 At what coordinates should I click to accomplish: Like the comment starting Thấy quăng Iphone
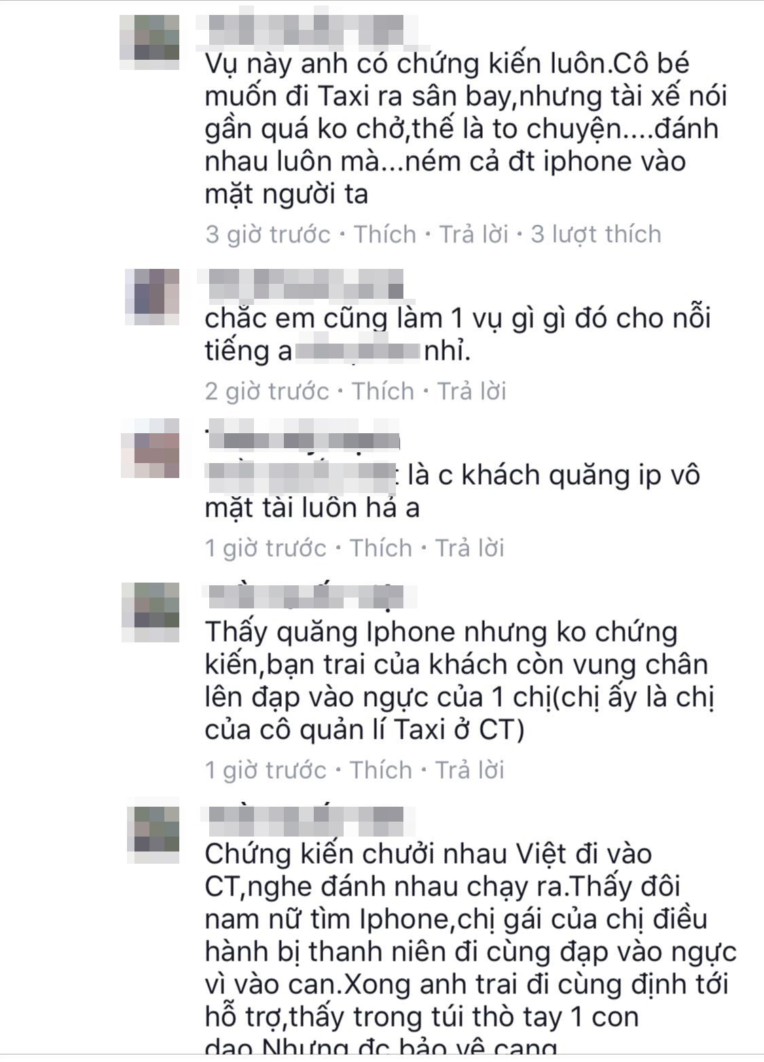point(380,770)
